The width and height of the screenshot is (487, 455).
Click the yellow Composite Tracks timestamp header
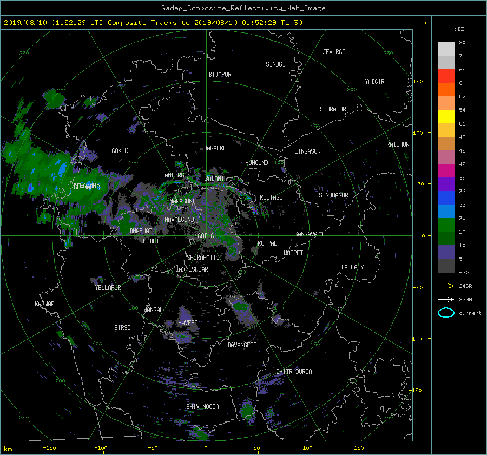pos(153,22)
